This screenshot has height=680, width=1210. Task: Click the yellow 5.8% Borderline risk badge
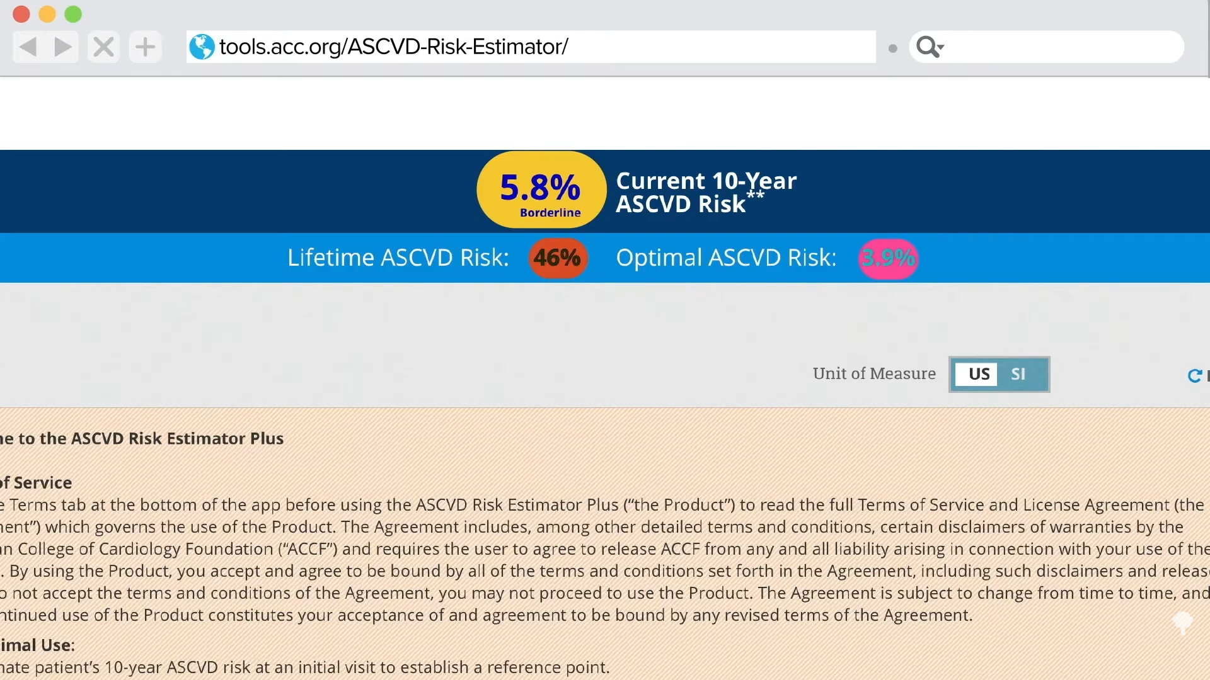[x=541, y=190]
